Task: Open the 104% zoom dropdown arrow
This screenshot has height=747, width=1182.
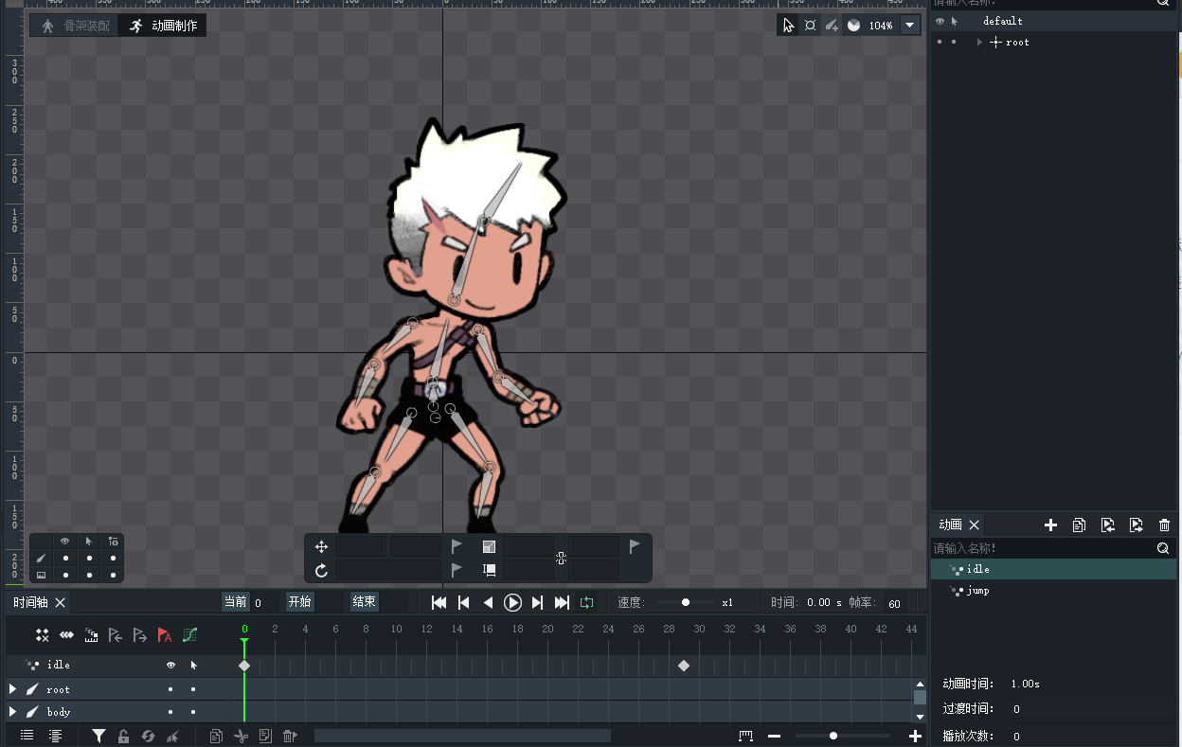Action: coord(910,26)
